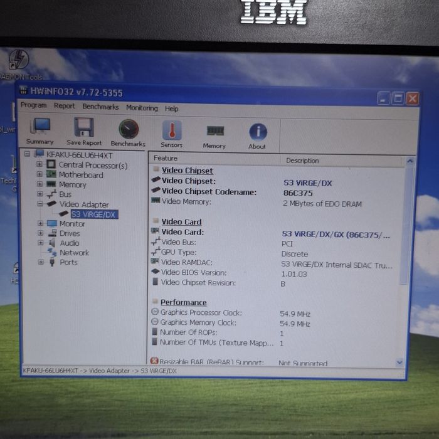This screenshot has width=439, height=439.
Task: Click the Resizable BAR red X icon
Action: point(154,361)
